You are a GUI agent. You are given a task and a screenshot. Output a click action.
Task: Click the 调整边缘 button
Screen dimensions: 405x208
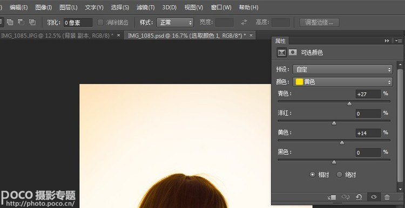319,23
